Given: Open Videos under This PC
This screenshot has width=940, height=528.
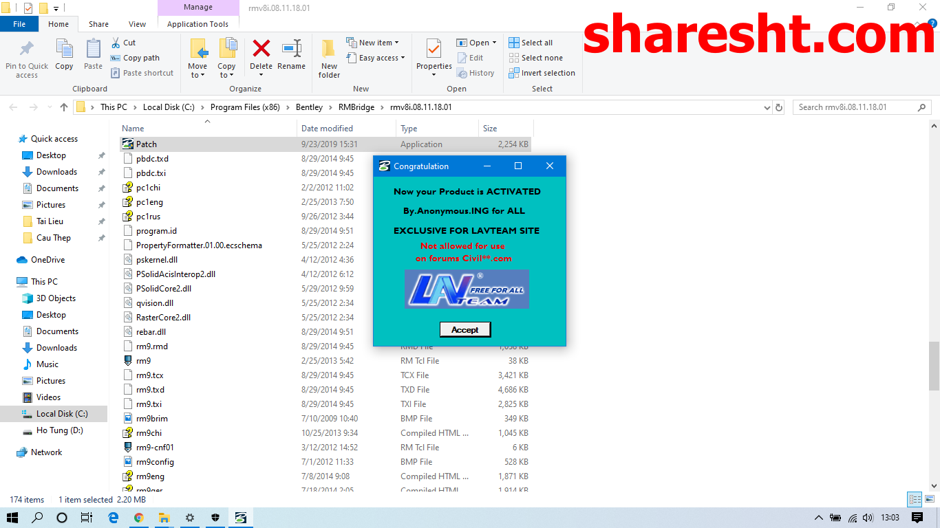Looking at the screenshot, I should click(x=48, y=397).
